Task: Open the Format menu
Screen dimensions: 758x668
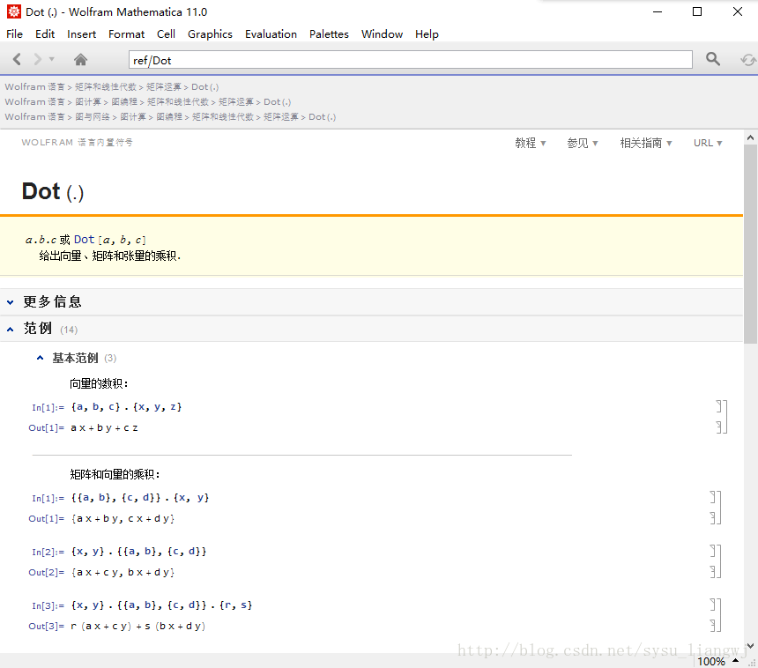Action: pyautogui.click(x=126, y=33)
